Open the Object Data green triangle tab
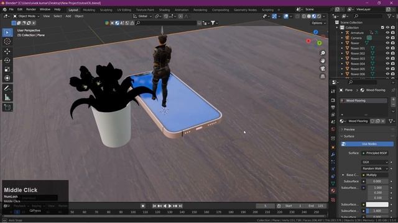This screenshot has width=398, height=223. 333,183
